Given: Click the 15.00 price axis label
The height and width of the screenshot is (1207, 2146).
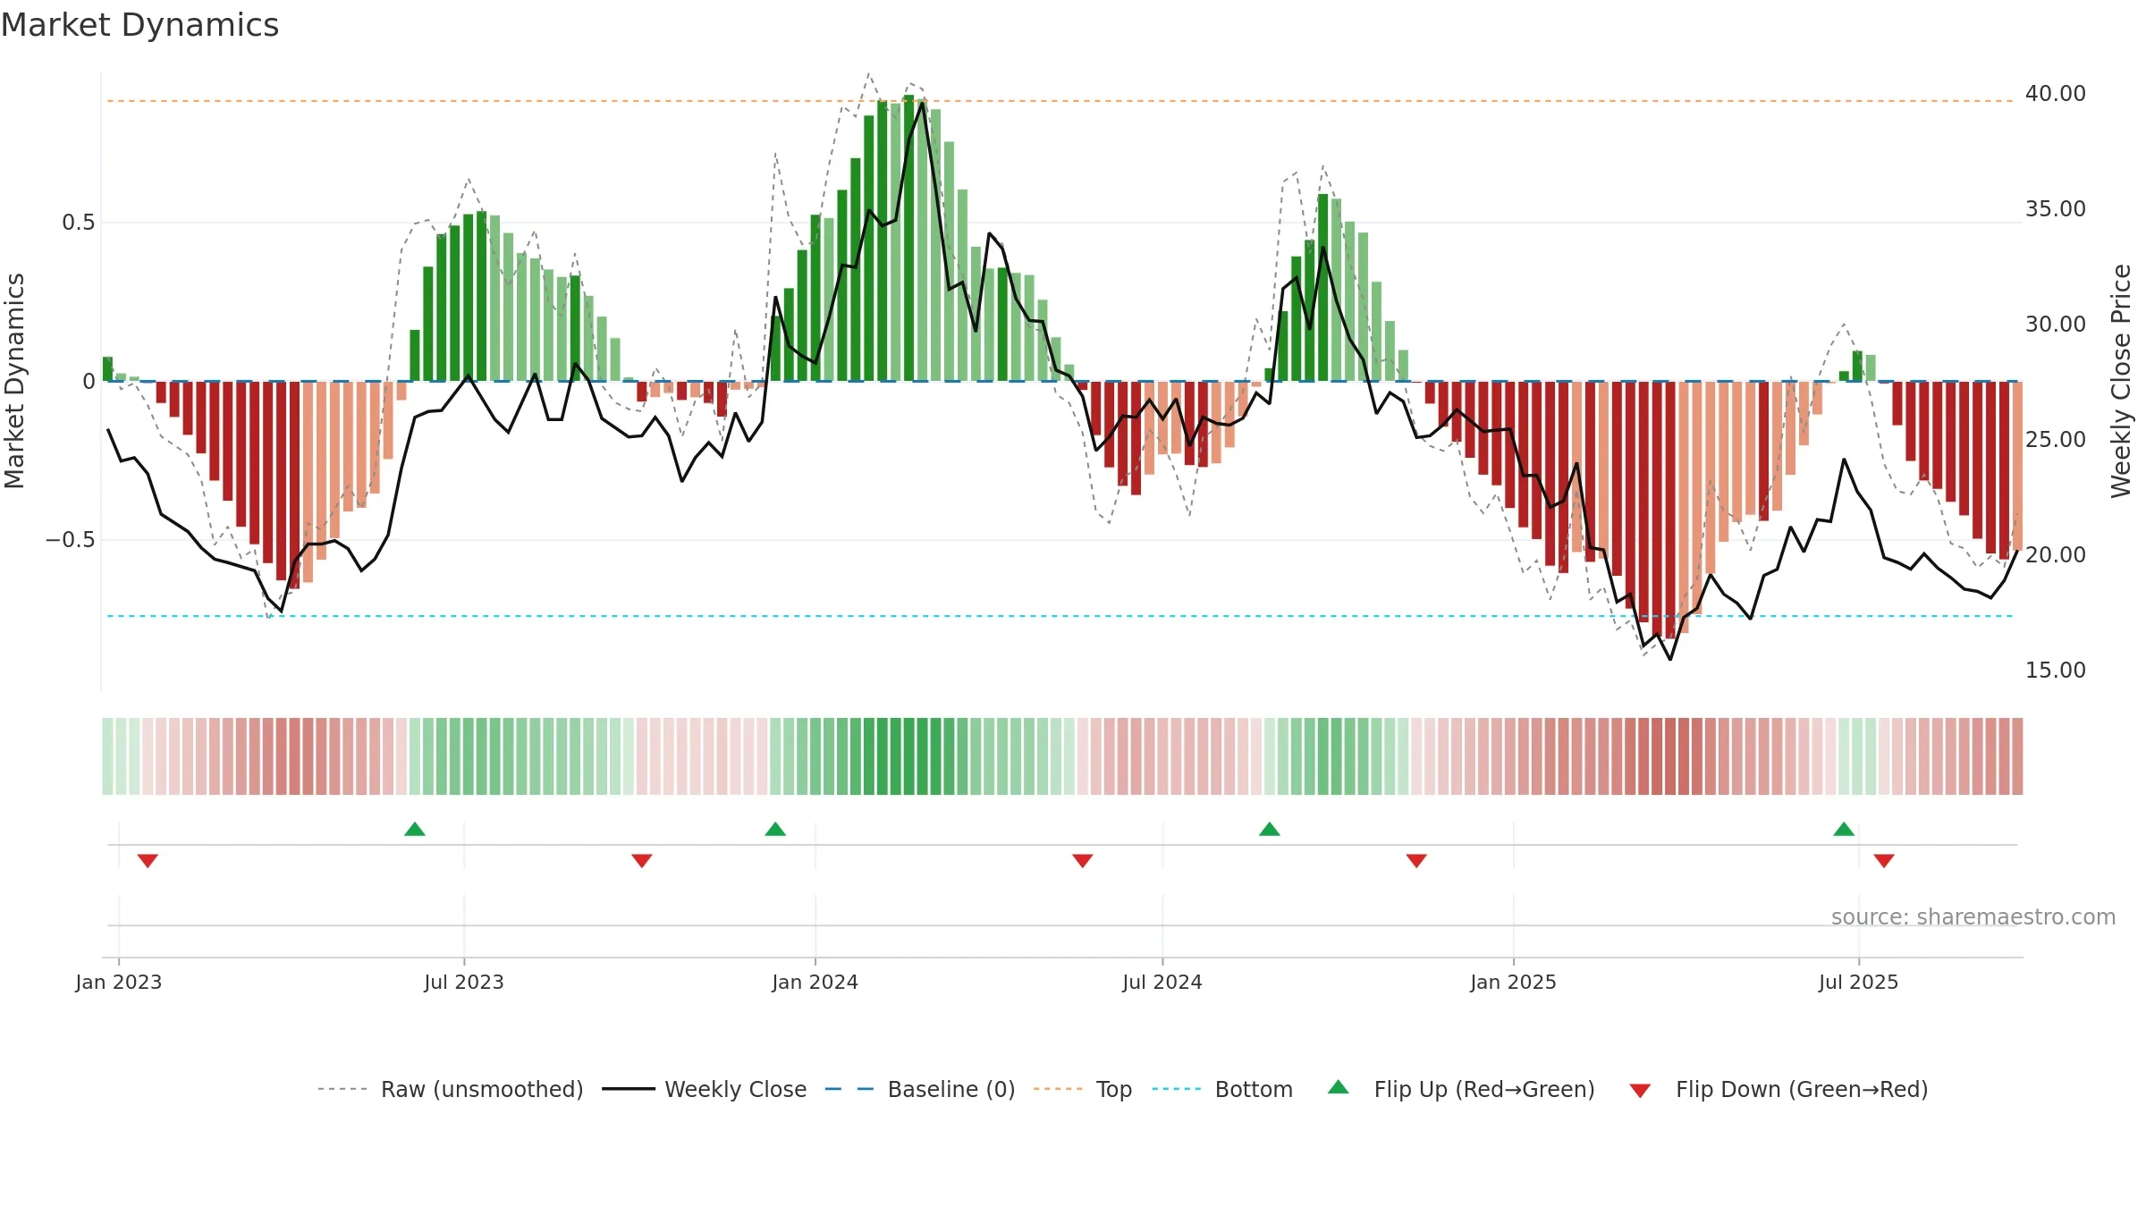Looking at the screenshot, I should [x=2056, y=671].
